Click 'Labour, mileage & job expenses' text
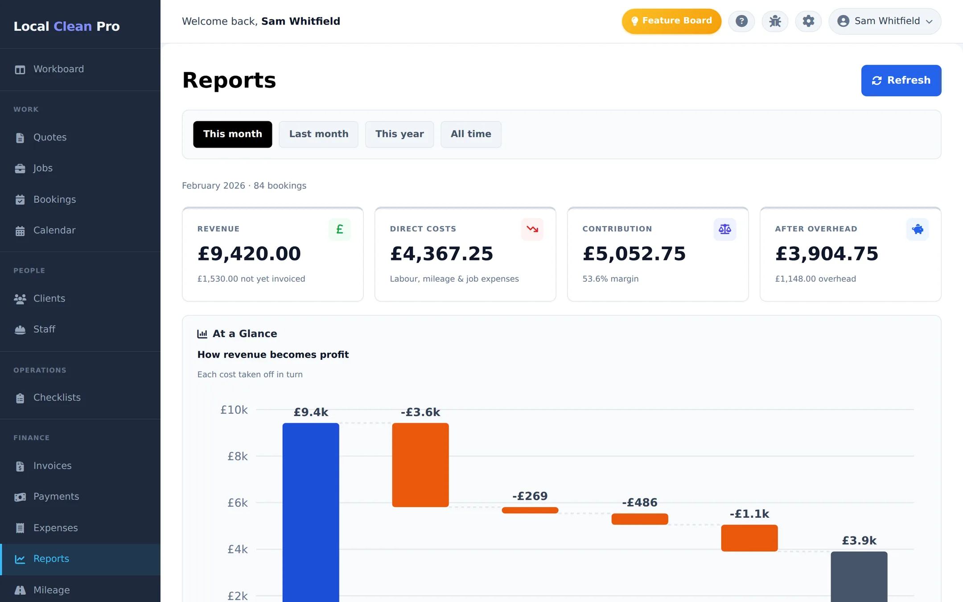Screen dimensions: 963x602 pyautogui.click(x=454, y=279)
